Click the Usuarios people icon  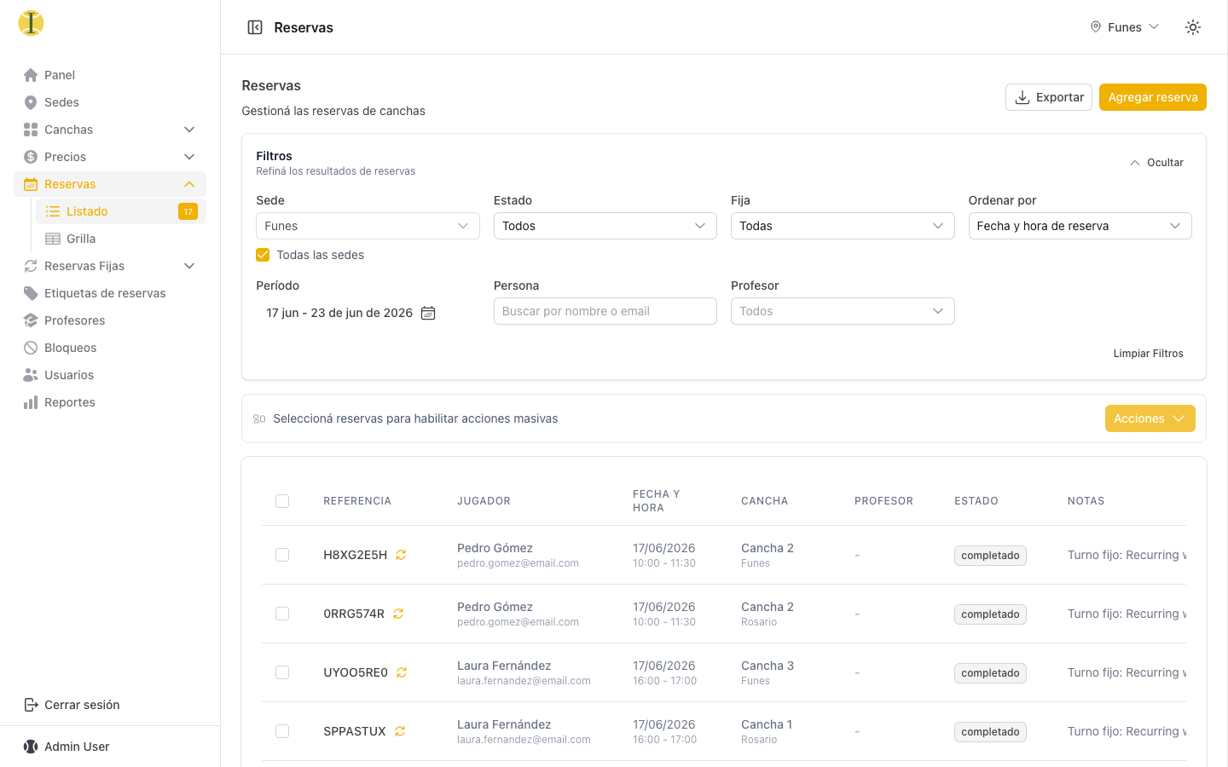coord(31,375)
